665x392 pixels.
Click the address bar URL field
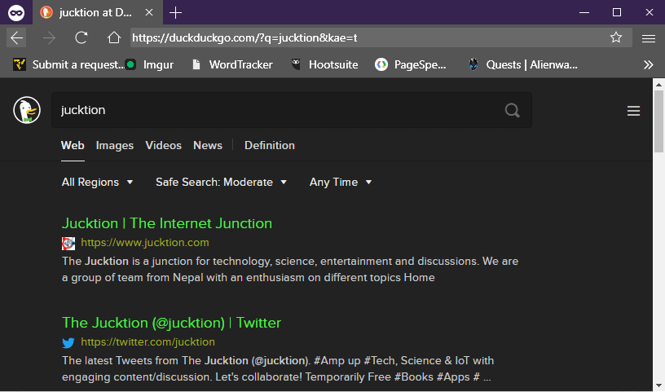381,37
